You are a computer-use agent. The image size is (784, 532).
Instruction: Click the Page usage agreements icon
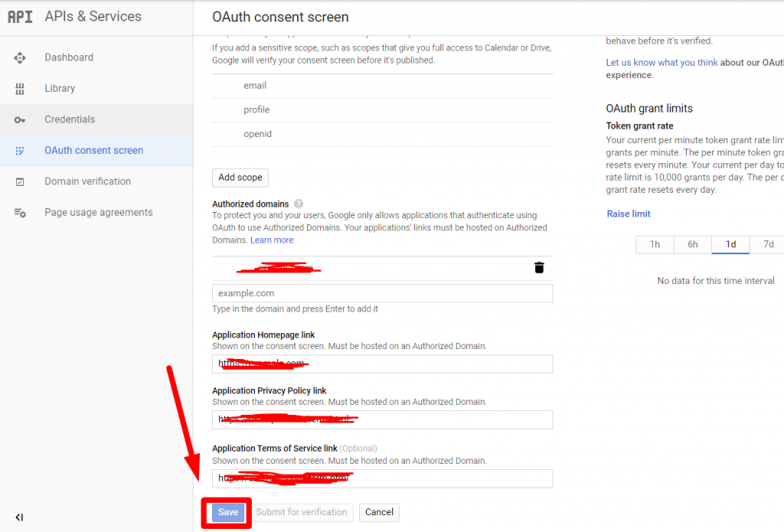[20, 213]
